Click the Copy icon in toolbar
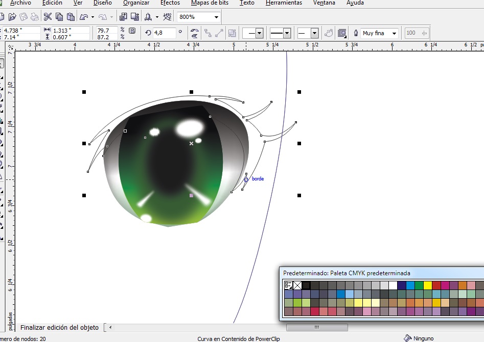 pyautogui.click(x=59, y=17)
